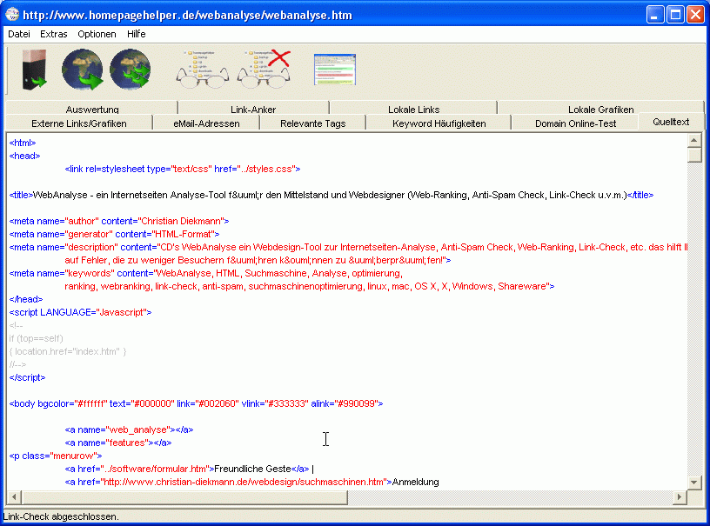
Task: Open the Domain Online-Test tab
Action: coord(575,123)
